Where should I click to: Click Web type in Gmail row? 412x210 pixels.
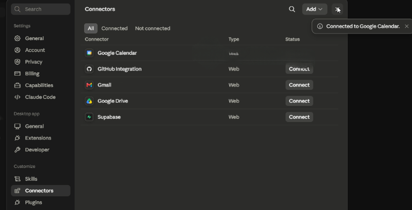click(234, 85)
